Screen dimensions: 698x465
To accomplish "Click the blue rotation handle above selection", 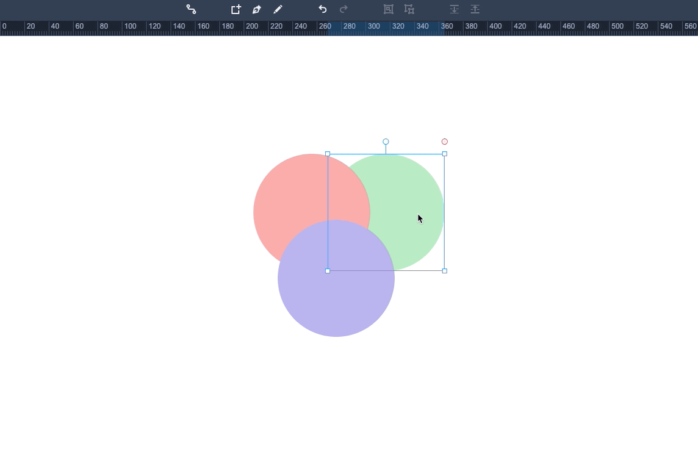I will pos(386,142).
